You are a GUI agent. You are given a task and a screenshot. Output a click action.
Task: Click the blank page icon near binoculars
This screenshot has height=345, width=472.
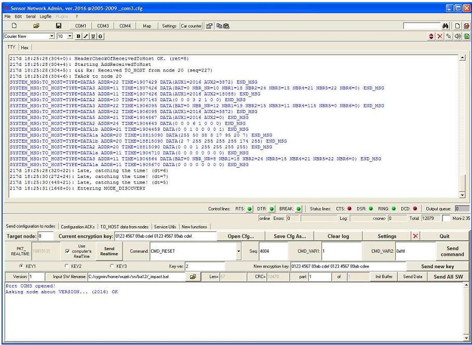(457, 26)
